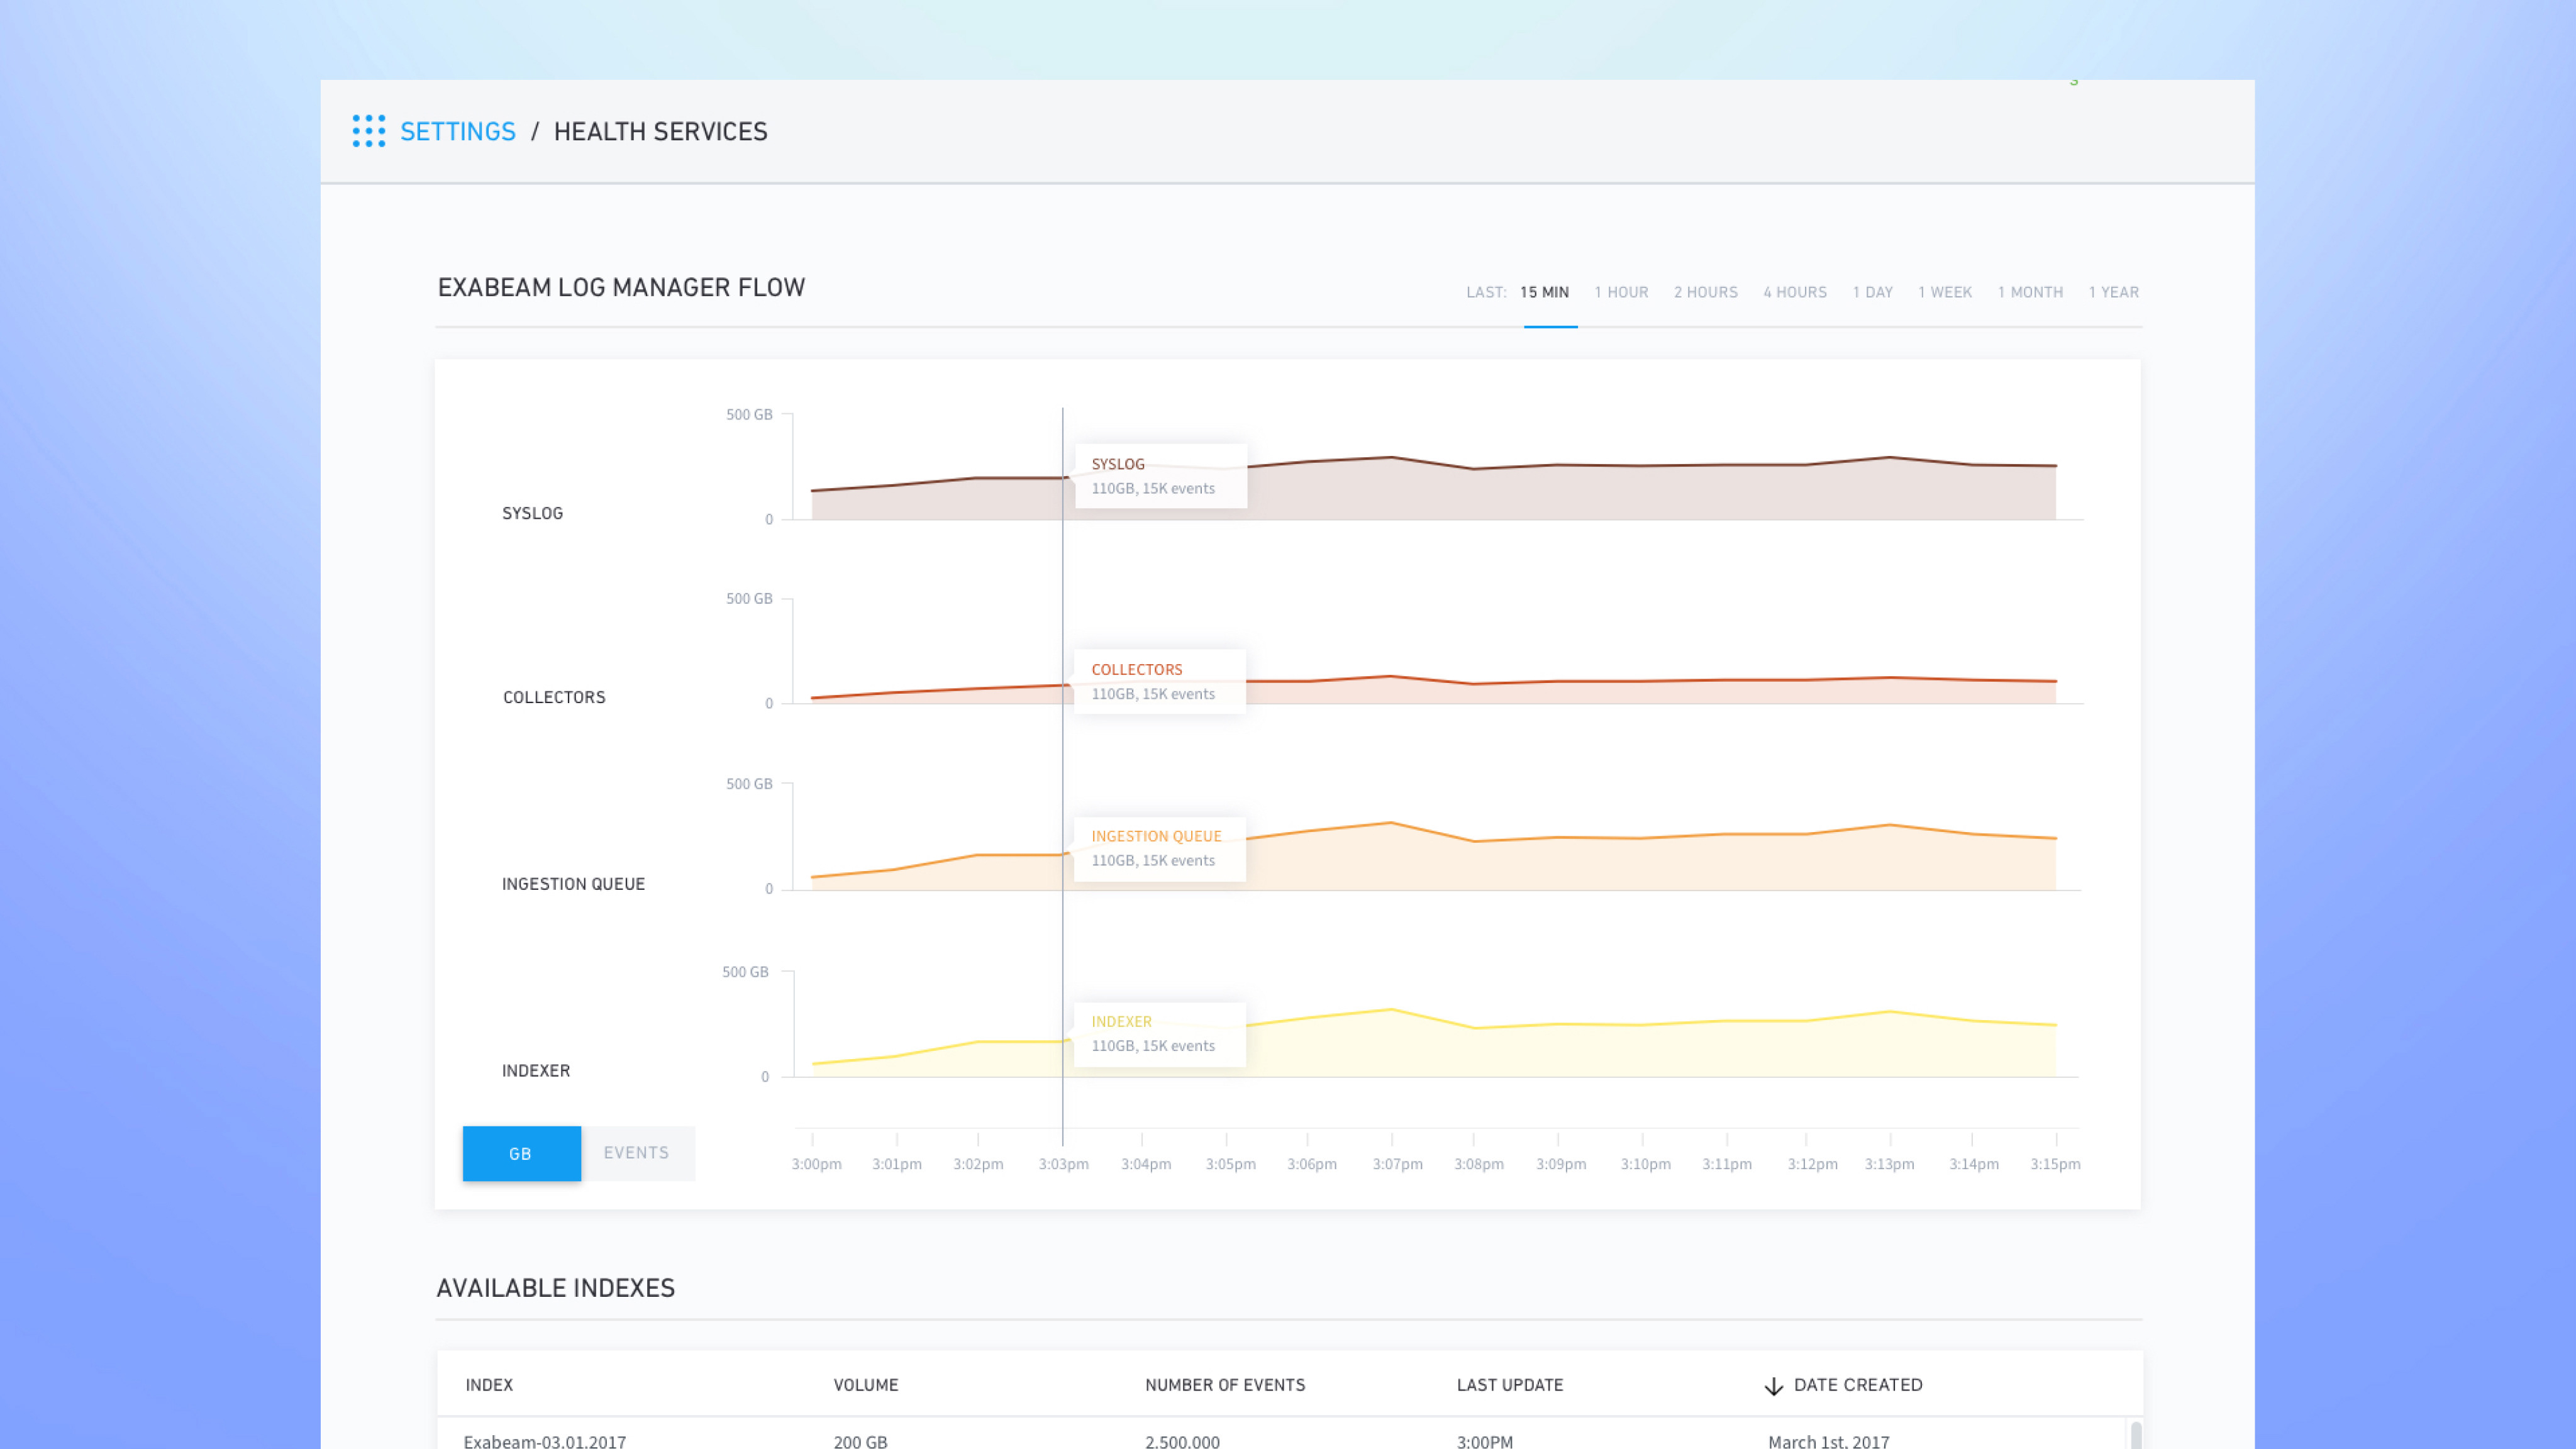Click the grid apps menu icon
2576x1449 pixels.
point(368,131)
